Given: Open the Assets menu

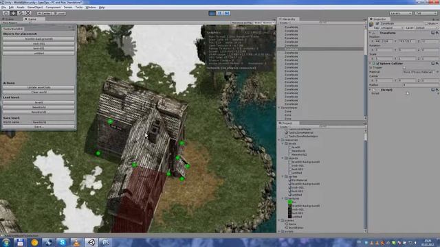Looking at the screenshot, I should click(x=21, y=8).
